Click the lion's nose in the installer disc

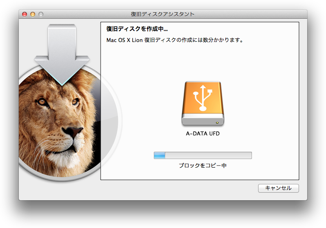coord(73,131)
